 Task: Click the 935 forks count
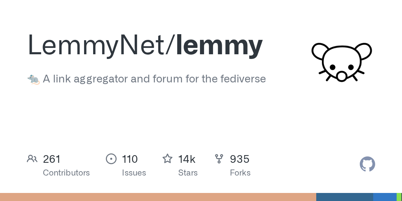click(x=240, y=159)
